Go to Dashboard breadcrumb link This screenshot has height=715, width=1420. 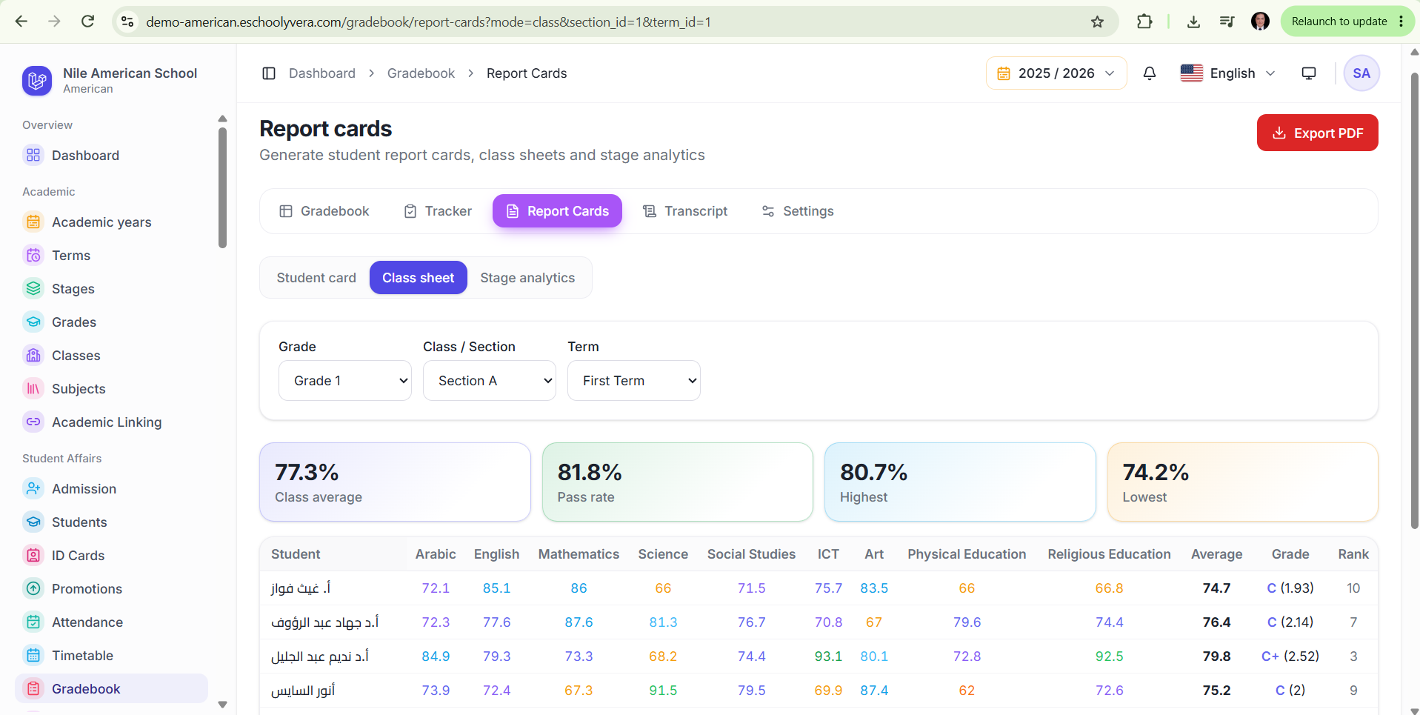(x=322, y=73)
